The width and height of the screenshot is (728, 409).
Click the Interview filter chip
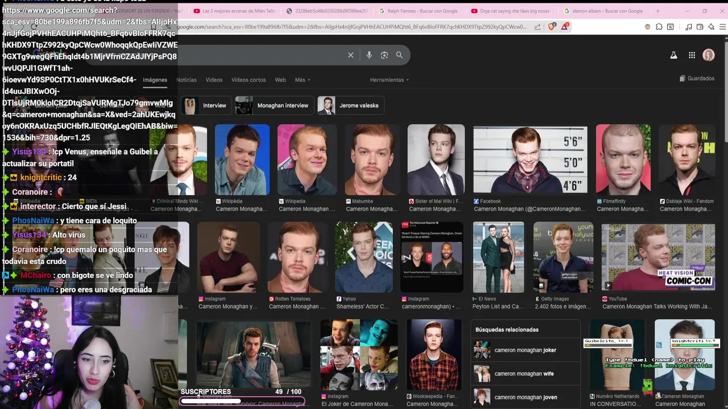[x=207, y=106]
